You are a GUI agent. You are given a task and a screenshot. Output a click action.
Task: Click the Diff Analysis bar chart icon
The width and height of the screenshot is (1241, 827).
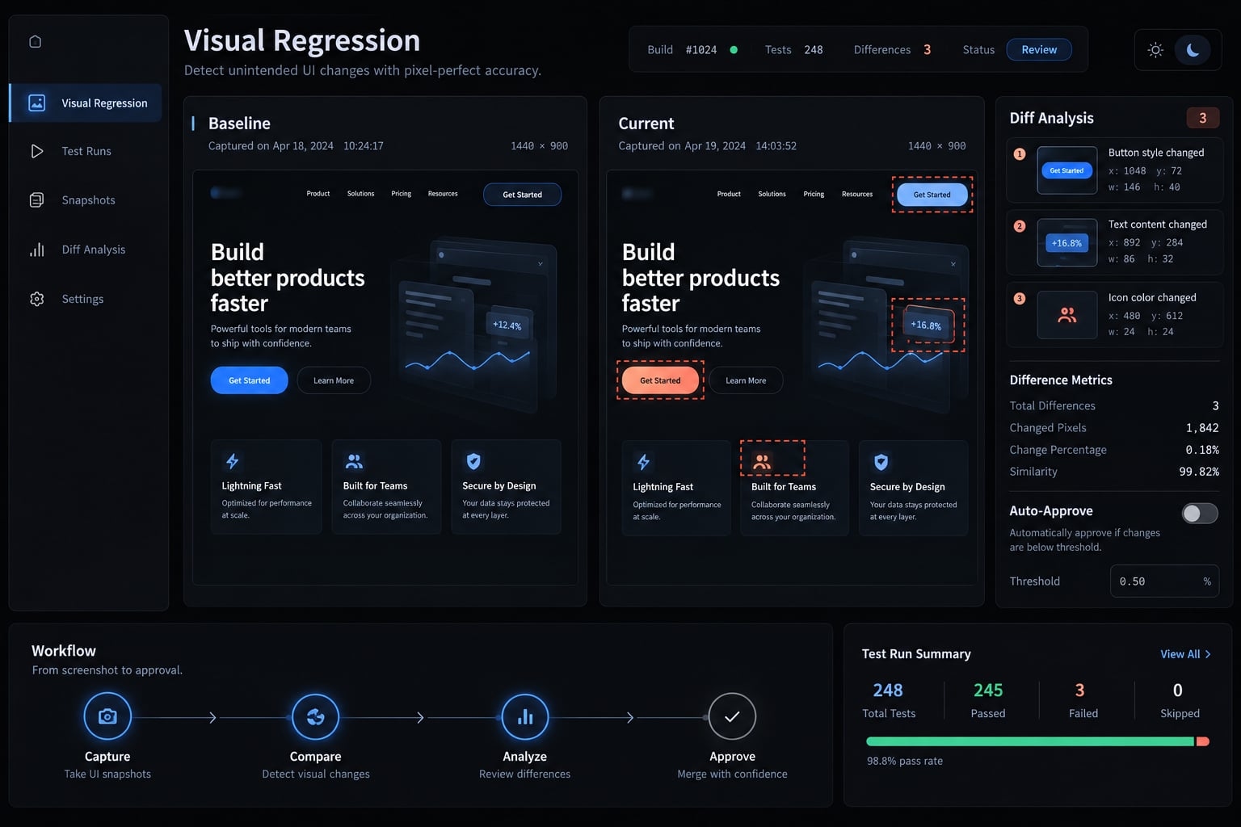pyautogui.click(x=36, y=250)
